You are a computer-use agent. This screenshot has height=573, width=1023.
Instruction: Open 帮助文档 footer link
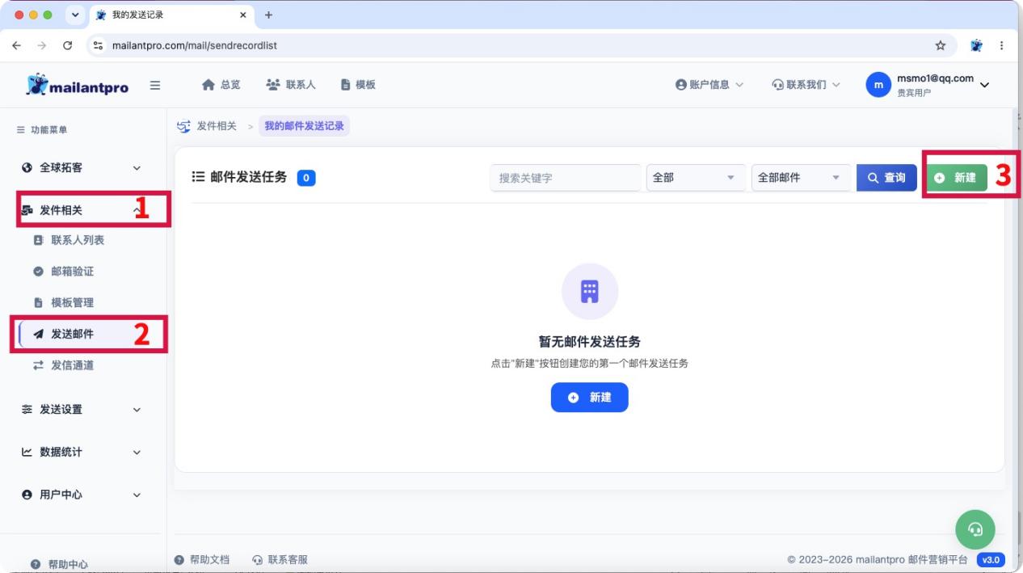tap(203, 559)
